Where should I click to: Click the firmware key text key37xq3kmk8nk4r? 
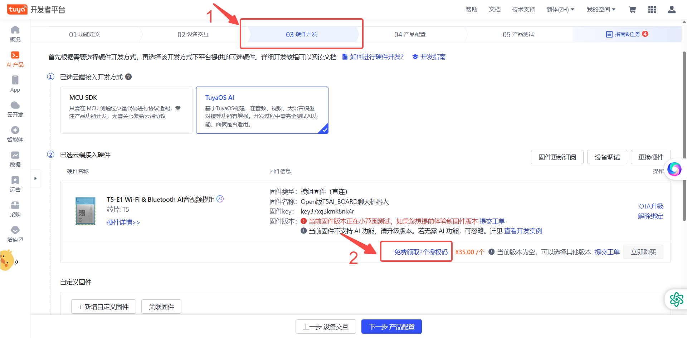[x=327, y=211]
